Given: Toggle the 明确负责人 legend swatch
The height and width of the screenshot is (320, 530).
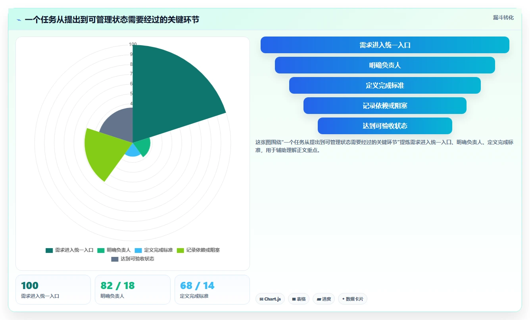Looking at the screenshot, I should 101,250.
